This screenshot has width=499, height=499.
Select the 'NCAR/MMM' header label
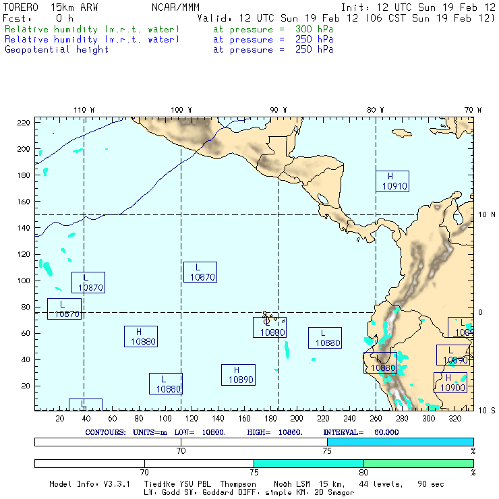click(x=176, y=7)
